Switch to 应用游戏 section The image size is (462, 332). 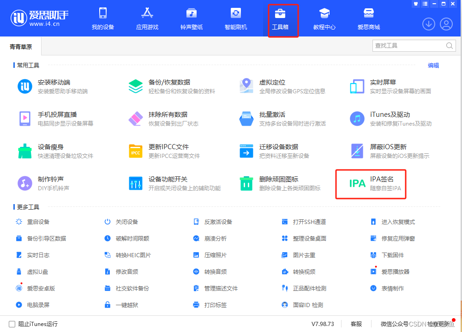coord(147,18)
